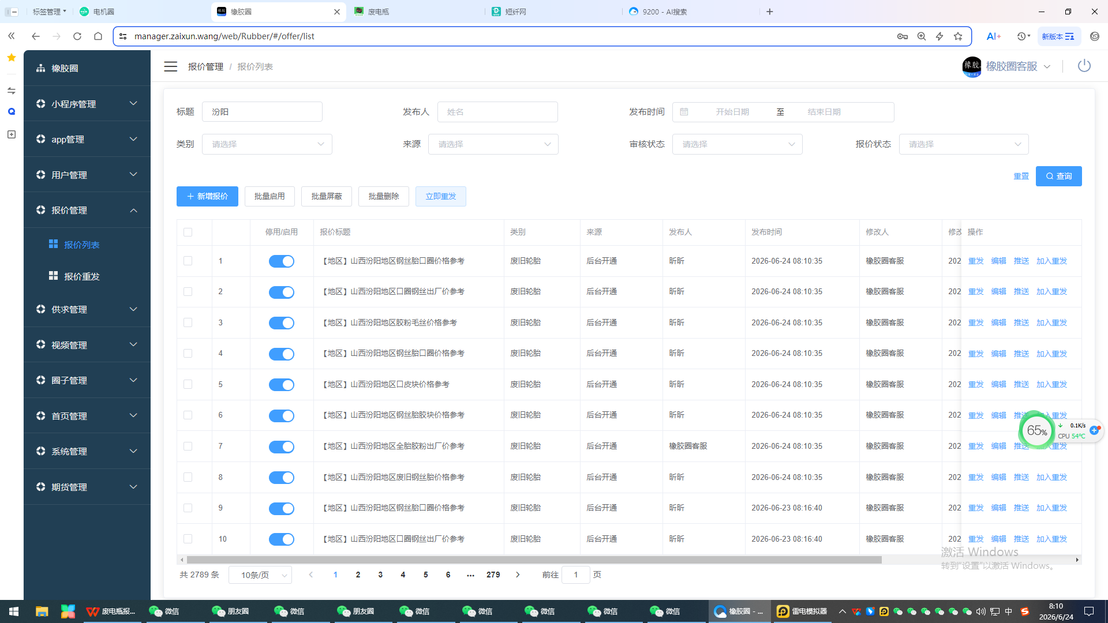This screenshot has height=623, width=1108.
Task: Toggle the enable switch for row 4
Action: point(282,354)
